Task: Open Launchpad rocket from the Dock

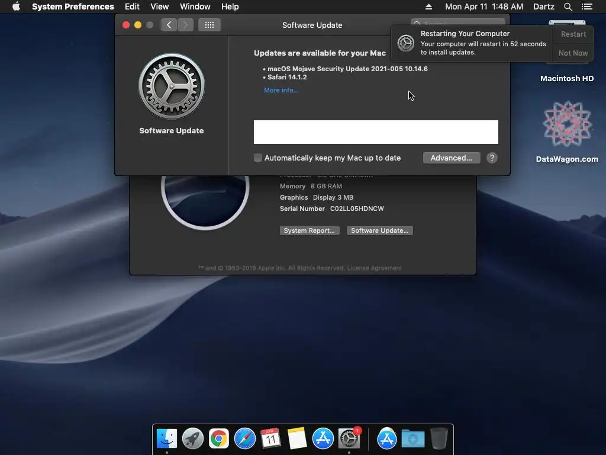Action: coord(193,439)
